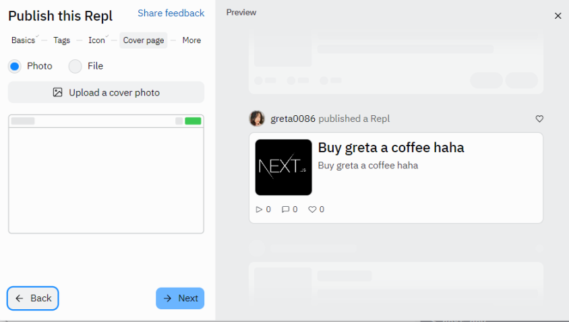Click the run count play icon
The image size is (569, 322).
(259, 210)
